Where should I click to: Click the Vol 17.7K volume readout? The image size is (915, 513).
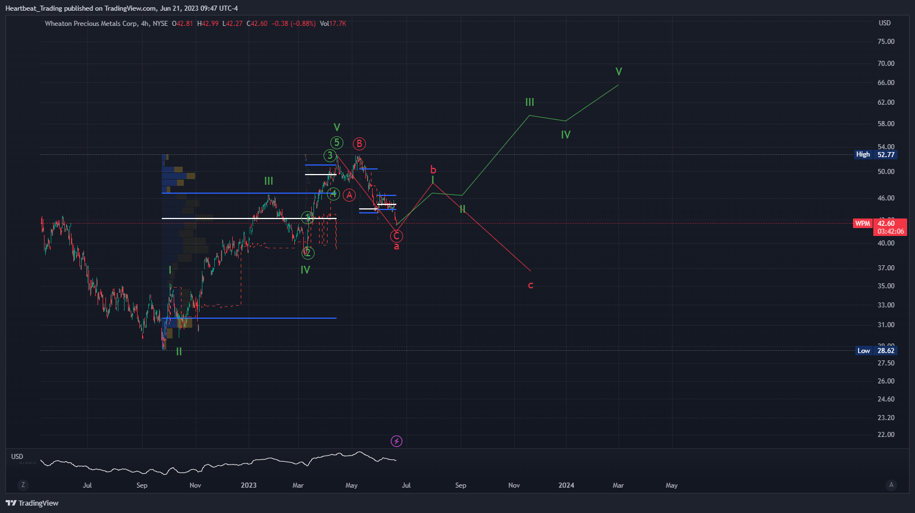333,24
